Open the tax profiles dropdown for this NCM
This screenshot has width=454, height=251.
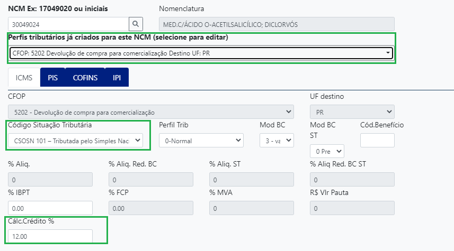(x=201, y=53)
